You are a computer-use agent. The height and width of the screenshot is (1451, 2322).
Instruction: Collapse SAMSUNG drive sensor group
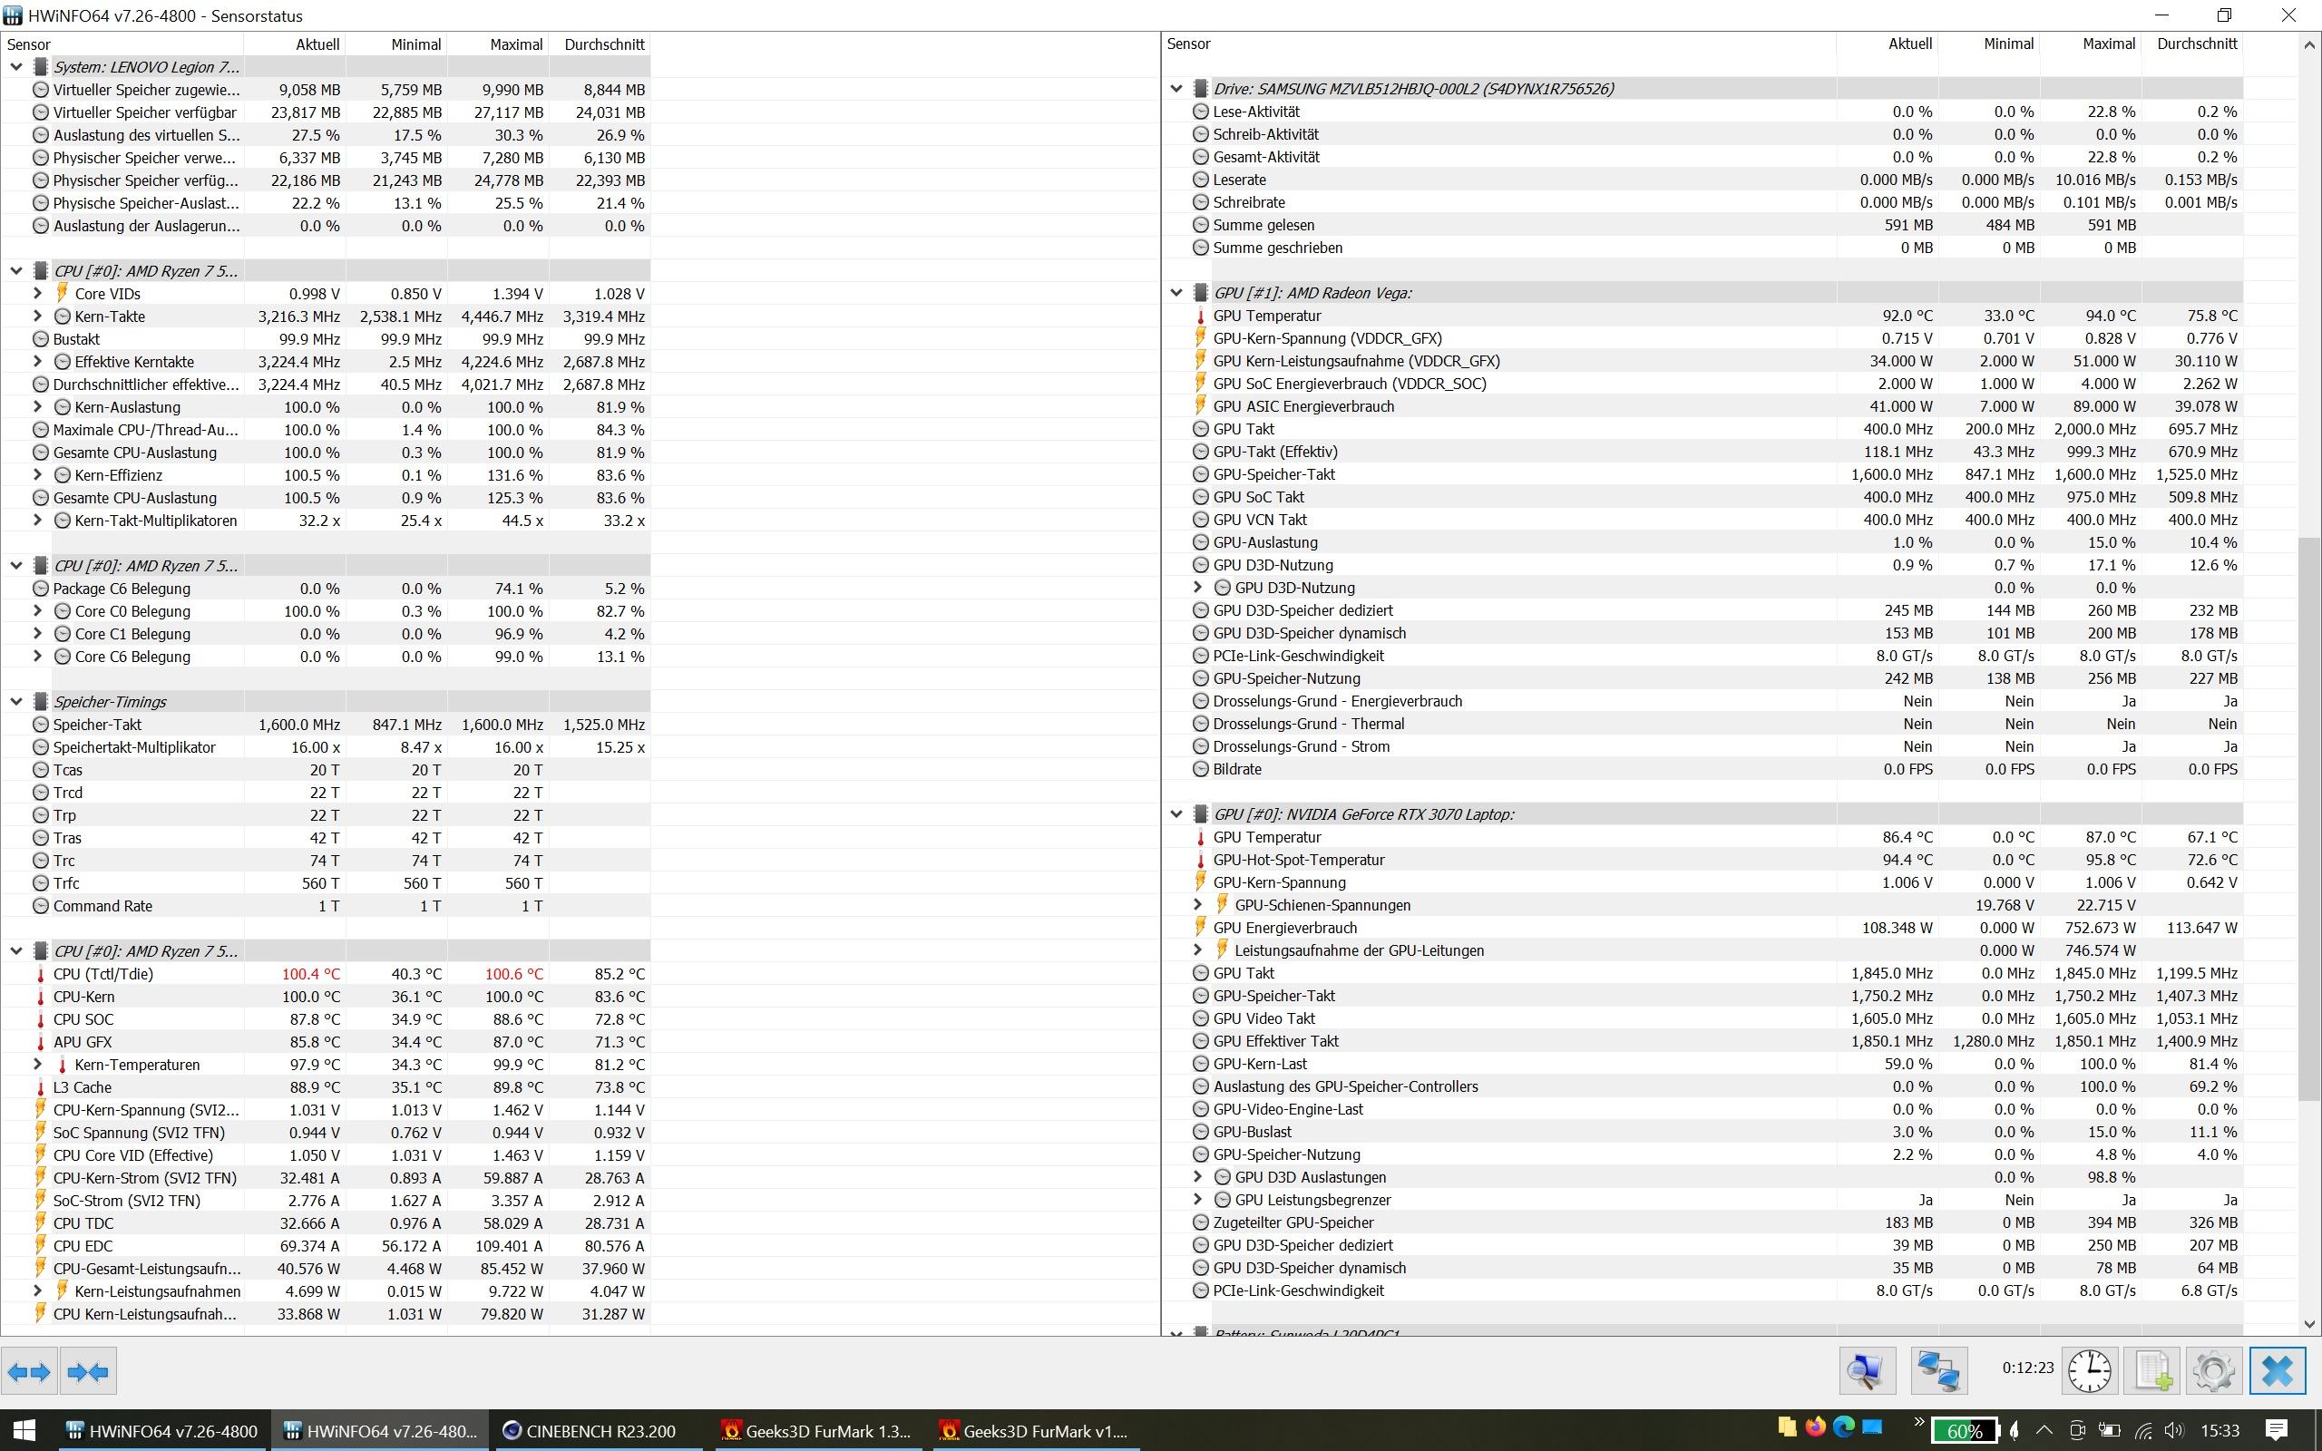click(1176, 88)
